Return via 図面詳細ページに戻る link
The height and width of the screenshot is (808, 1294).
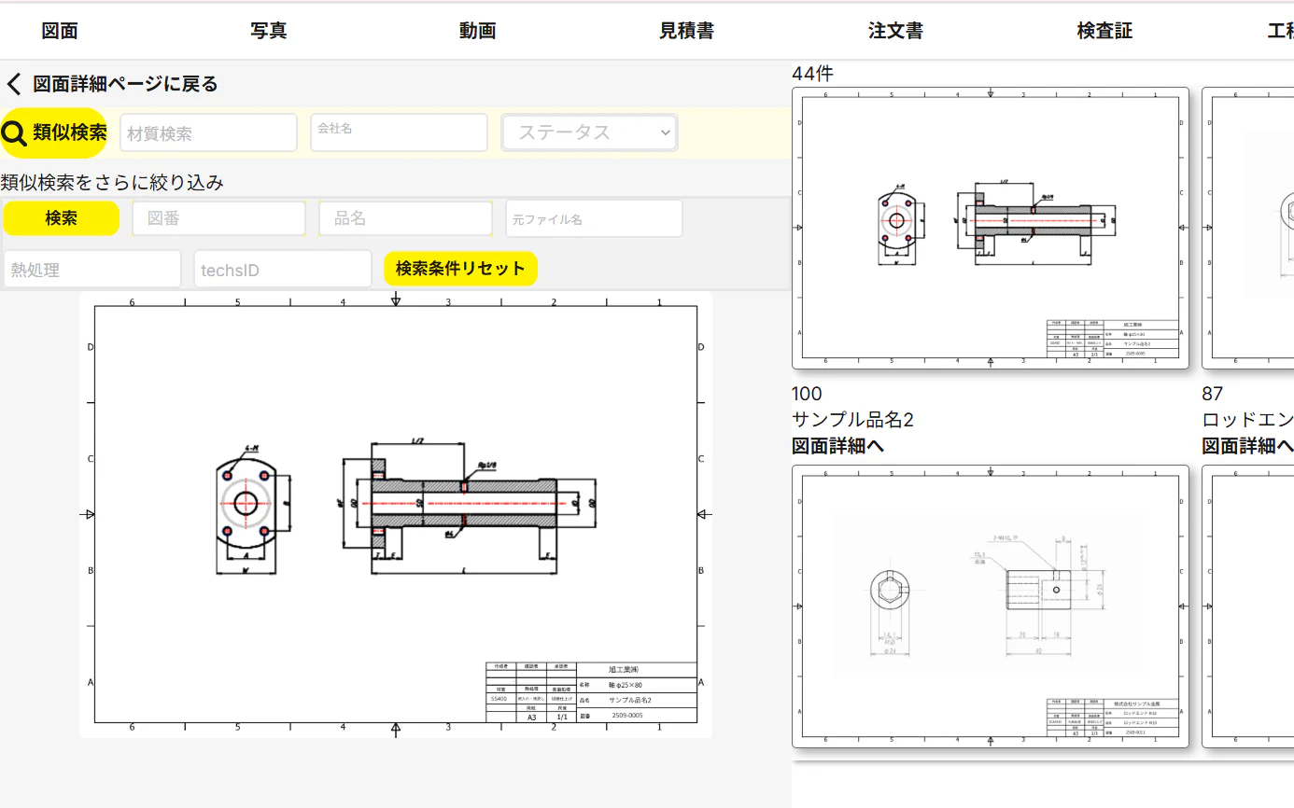(125, 84)
